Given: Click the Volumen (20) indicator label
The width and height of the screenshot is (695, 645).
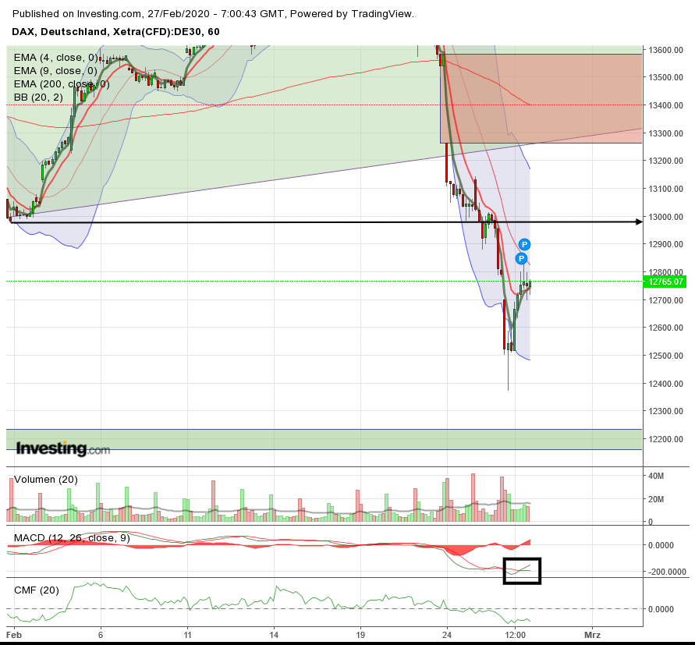Looking at the screenshot, I should pos(46,480).
